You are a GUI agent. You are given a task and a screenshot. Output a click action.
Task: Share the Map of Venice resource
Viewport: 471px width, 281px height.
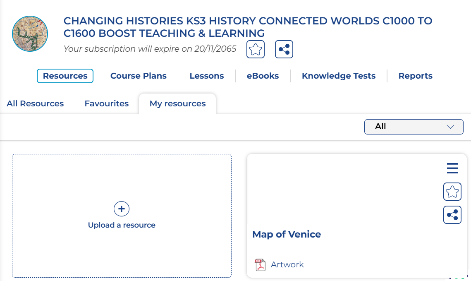pyautogui.click(x=452, y=215)
